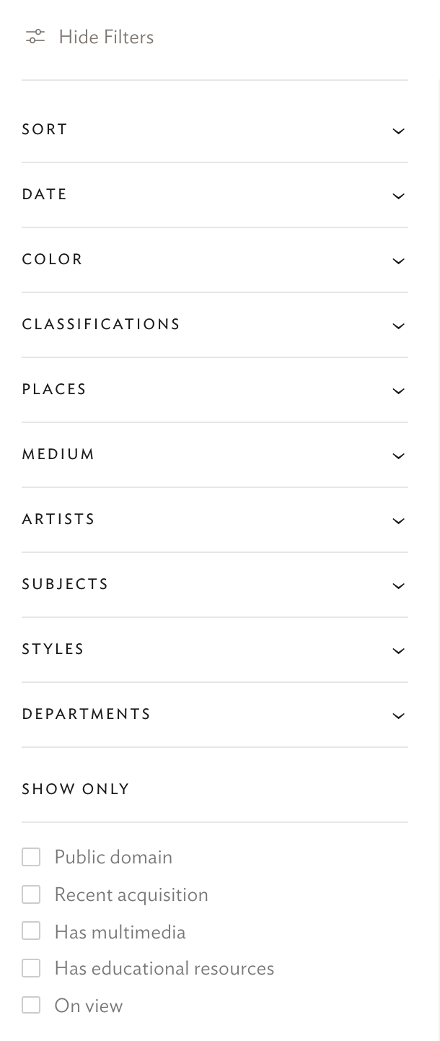This screenshot has width=440, height=1041.
Task: Expand Subjects chevron arrow
Action: 398,585
